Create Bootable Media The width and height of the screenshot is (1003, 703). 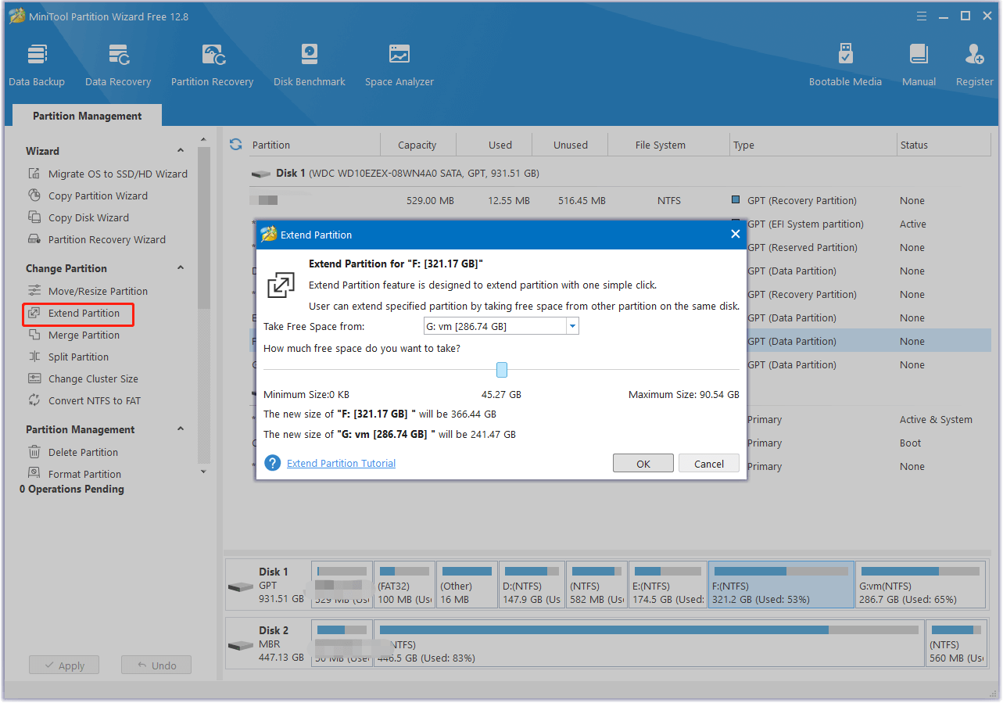(x=845, y=64)
